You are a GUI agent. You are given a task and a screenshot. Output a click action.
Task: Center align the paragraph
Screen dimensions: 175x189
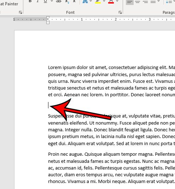tap(138, 2)
